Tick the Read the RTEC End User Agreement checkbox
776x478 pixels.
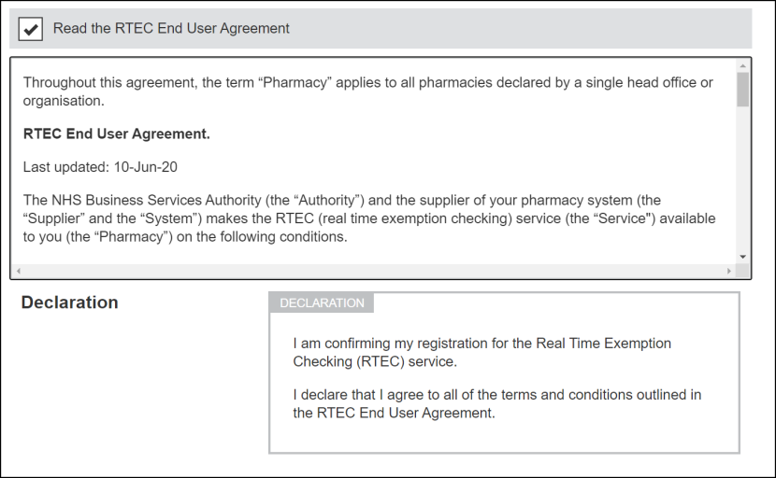tap(31, 29)
